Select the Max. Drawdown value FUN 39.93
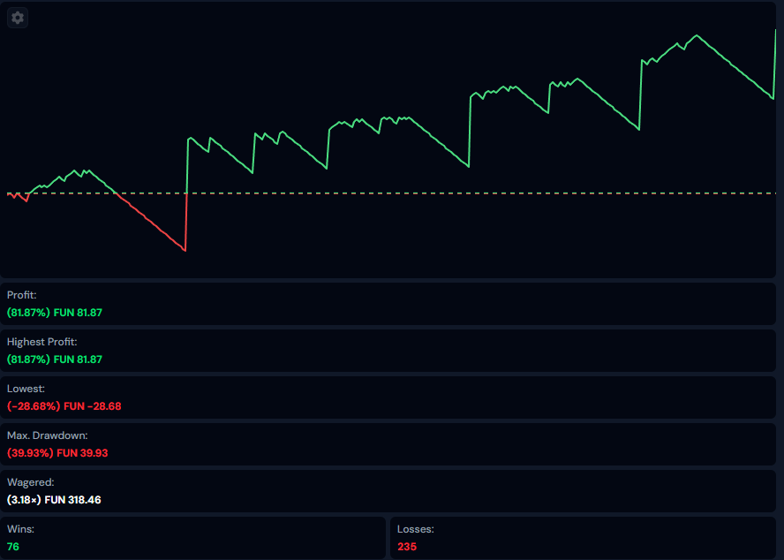Screen dimensions: 784x560 click(x=81, y=453)
